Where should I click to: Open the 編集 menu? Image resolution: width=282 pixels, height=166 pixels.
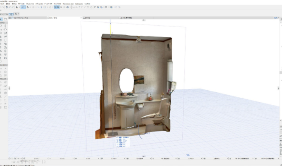(8, 4)
